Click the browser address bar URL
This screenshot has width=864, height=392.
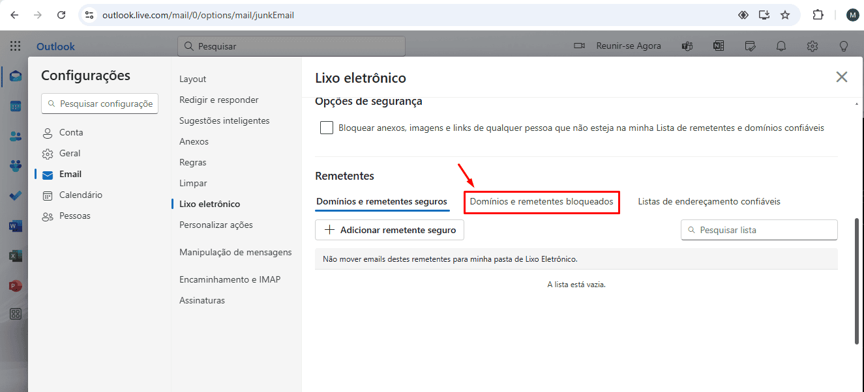[x=198, y=14]
